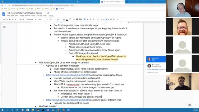Open the font size dropdown
Screen dimensions: 199x112
(53, 19)
